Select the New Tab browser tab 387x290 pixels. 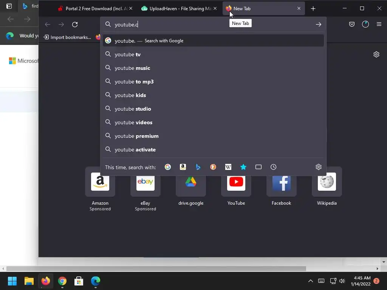[263, 8]
